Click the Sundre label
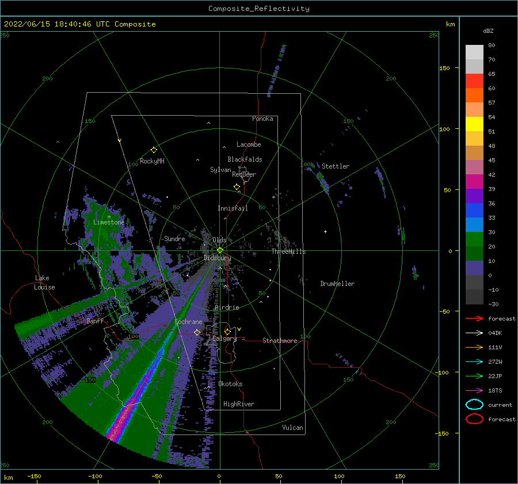Viewport: 518px width, 484px height. coord(174,239)
